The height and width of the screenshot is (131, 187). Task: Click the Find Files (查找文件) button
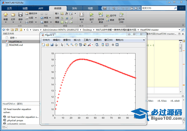31,13
